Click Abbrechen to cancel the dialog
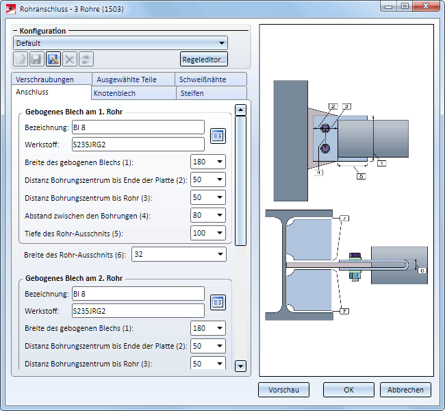445x411 pixels. 405,390
